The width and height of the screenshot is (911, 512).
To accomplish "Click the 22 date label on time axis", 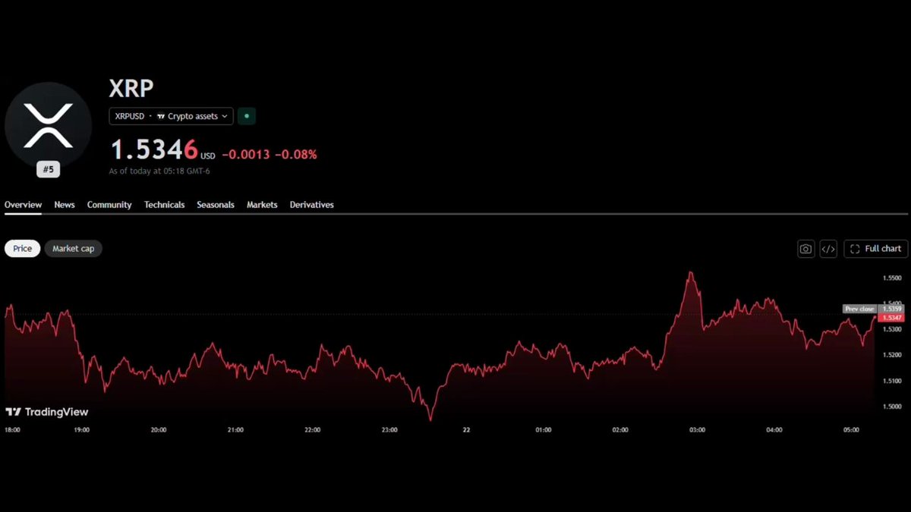I will point(466,430).
